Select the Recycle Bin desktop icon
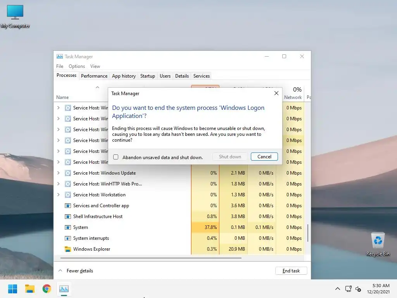Image resolution: width=397 pixels, height=298 pixels. tap(378, 244)
